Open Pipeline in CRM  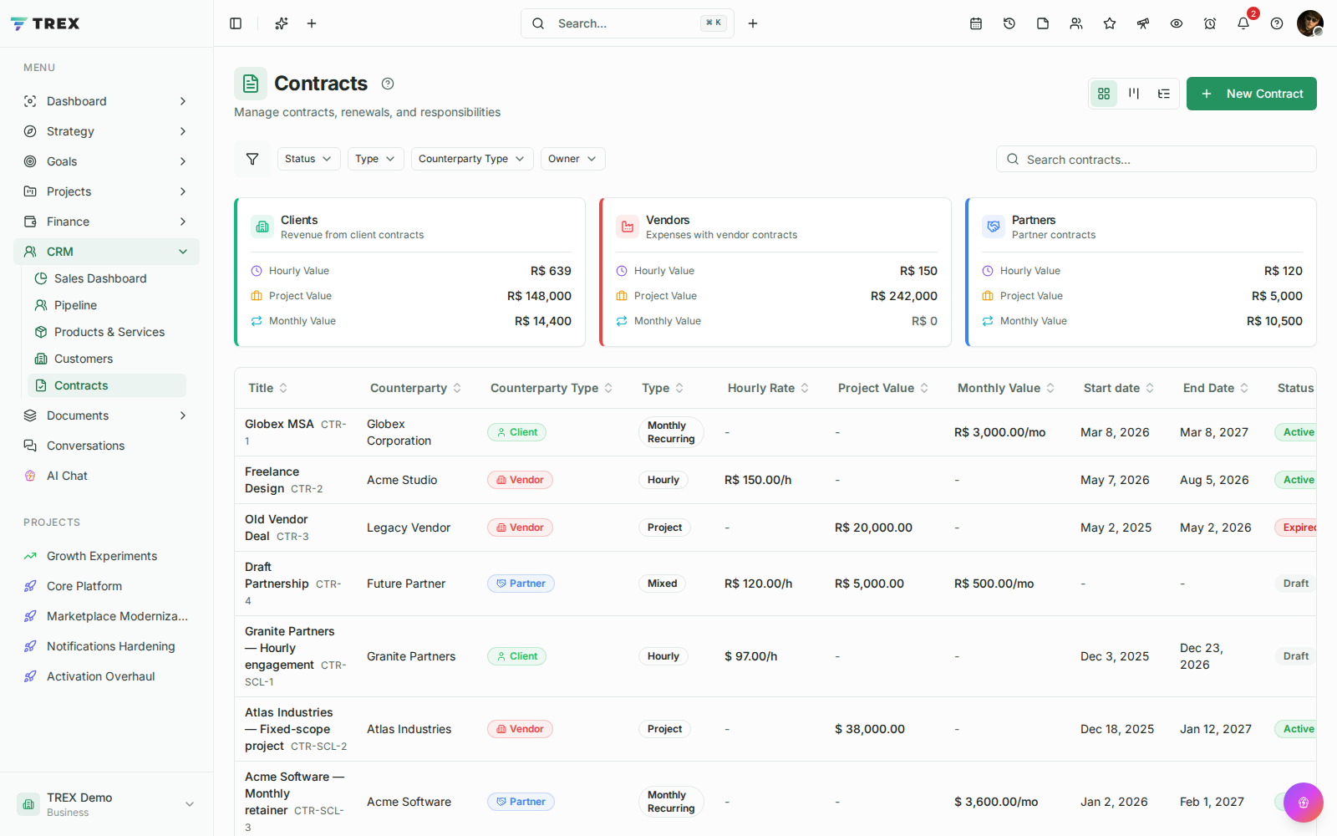coord(107,305)
